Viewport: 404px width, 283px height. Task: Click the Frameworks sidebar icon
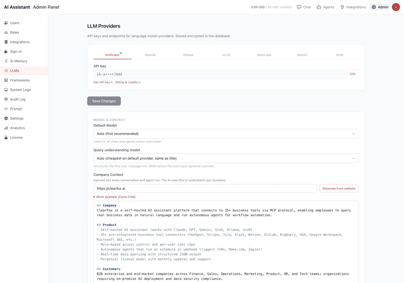(6, 80)
